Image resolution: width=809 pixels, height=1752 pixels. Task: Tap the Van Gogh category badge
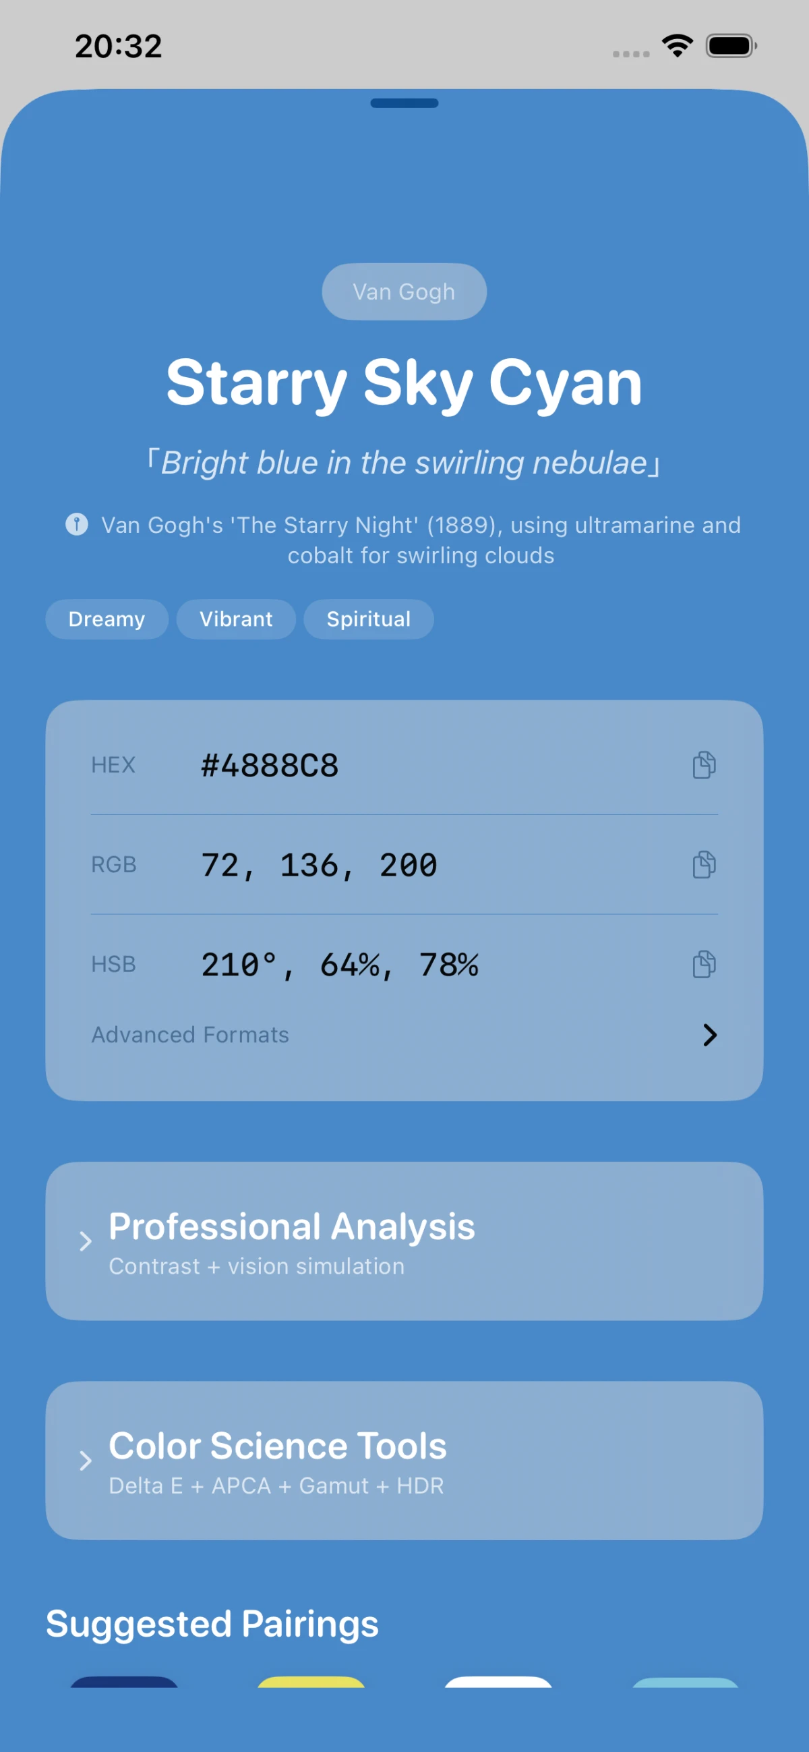[404, 291]
